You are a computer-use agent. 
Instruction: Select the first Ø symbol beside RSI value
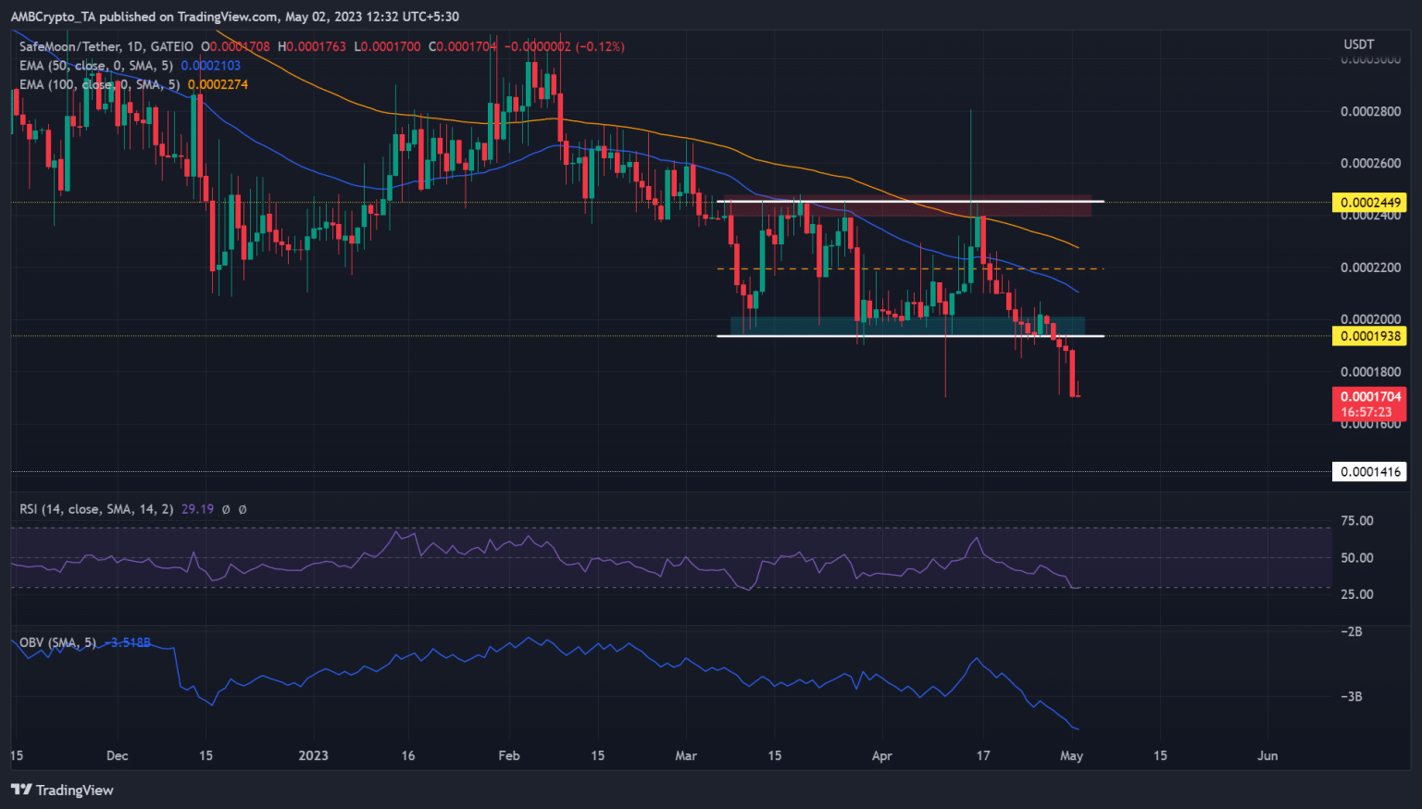point(226,509)
